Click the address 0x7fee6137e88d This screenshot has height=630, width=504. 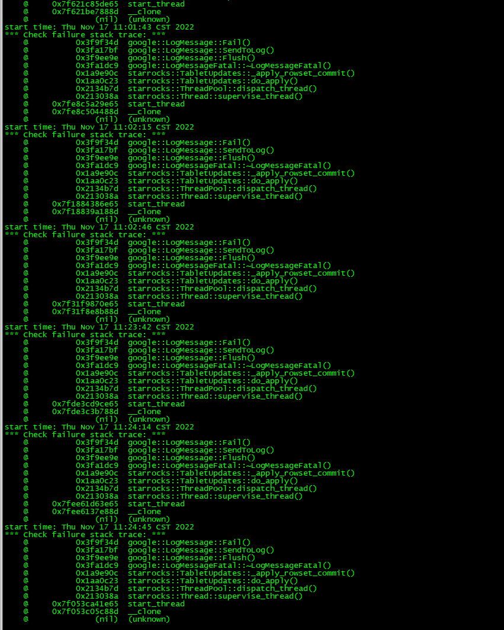point(85,512)
